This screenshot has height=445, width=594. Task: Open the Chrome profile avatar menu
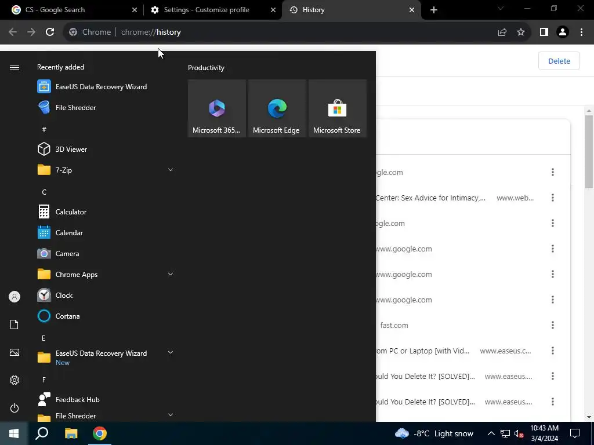[x=563, y=32]
